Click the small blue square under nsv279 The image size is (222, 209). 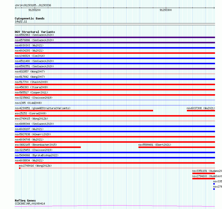tap(214, 189)
